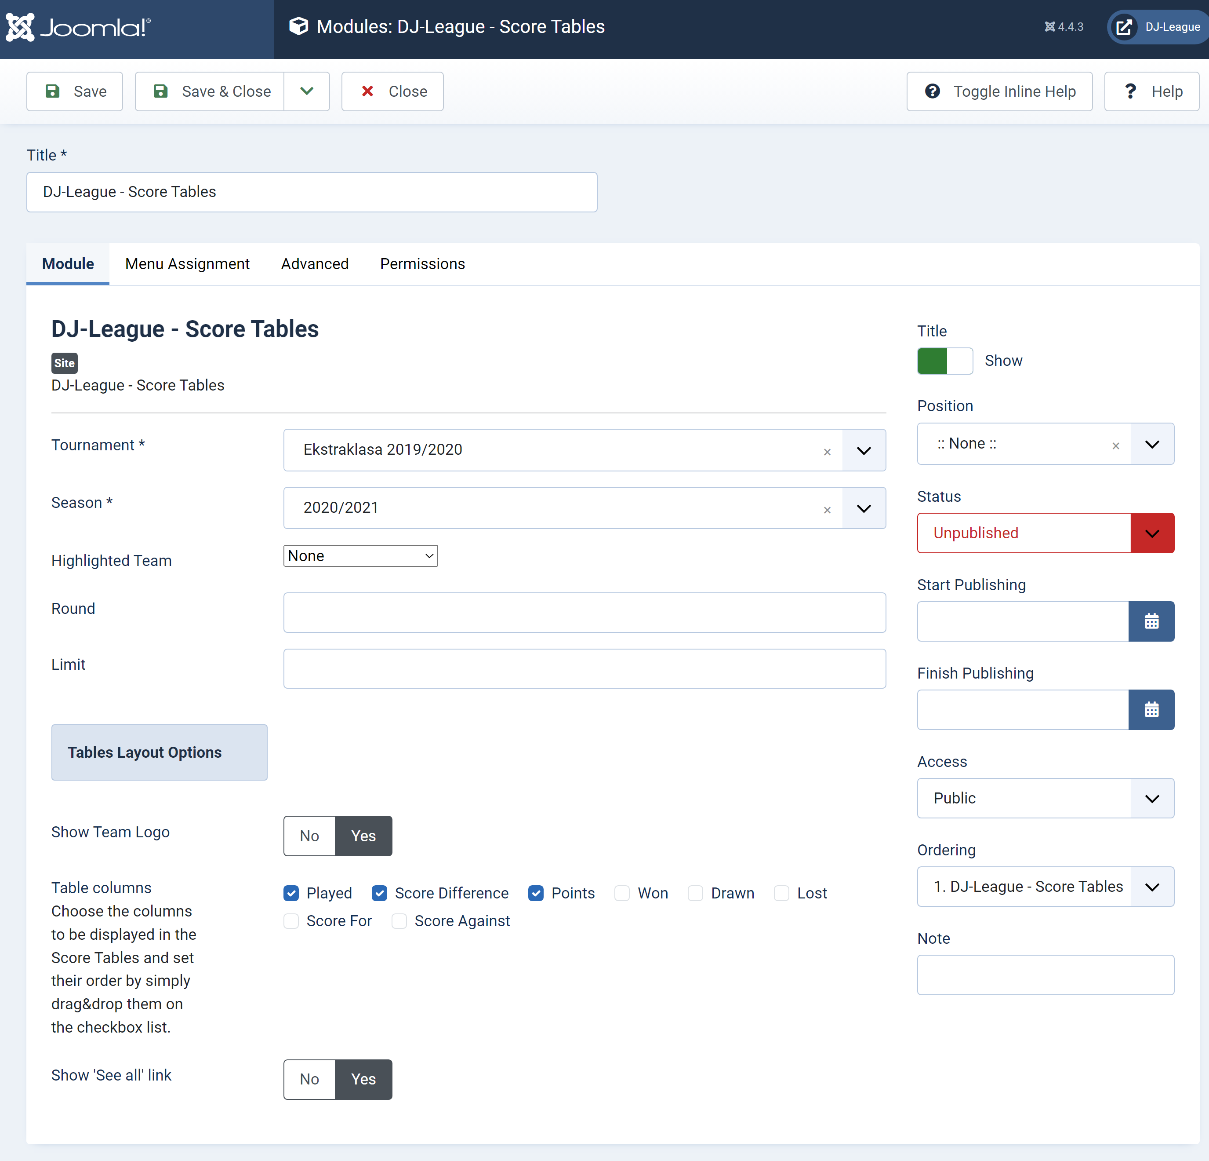
Task: Click the Joomla logo in the header
Action: 78,27
